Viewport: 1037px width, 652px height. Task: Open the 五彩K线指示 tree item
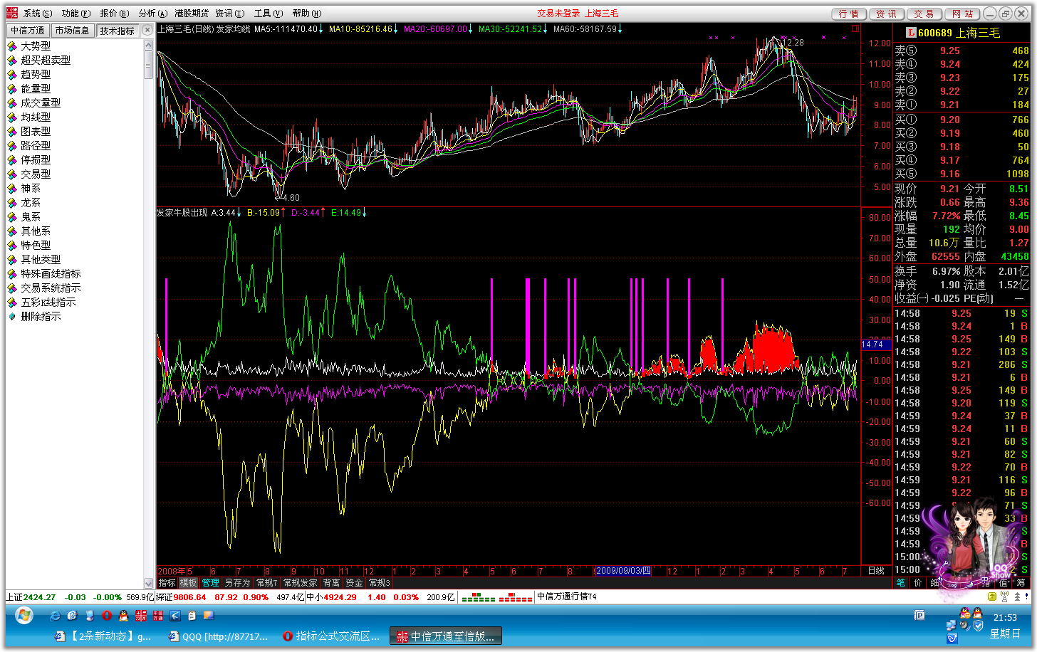point(48,302)
